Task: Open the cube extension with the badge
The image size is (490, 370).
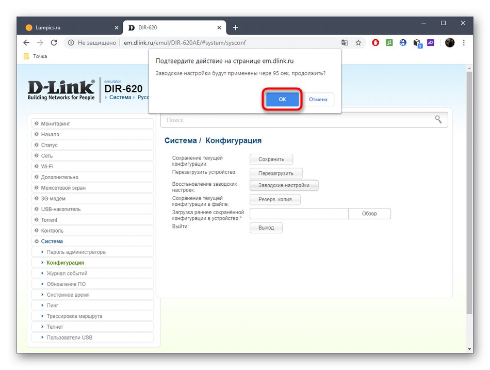Action: coord(417,43)
